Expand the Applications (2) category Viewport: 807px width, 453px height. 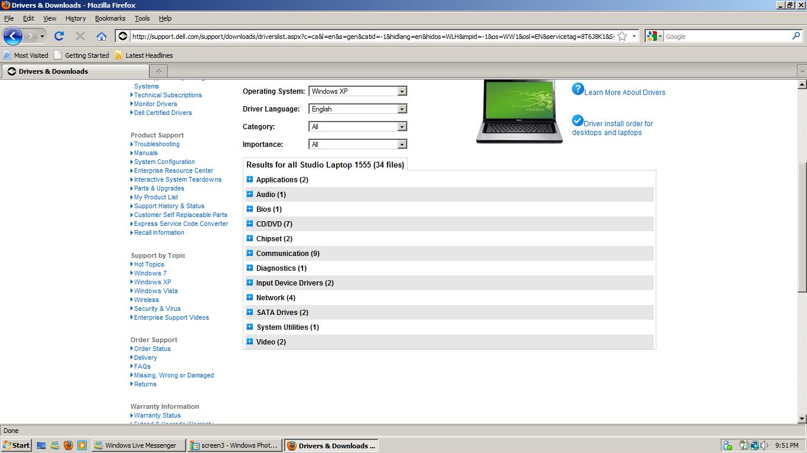250,179
